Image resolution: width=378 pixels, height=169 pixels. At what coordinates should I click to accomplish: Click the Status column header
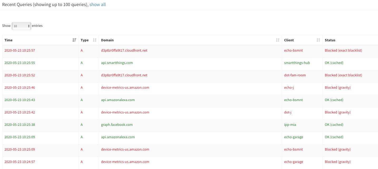(x=350, y=40)
